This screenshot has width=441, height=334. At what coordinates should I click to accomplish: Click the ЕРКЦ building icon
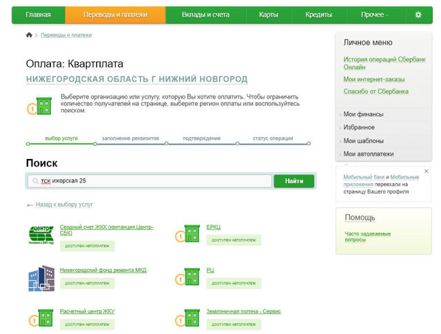[187, 233]
